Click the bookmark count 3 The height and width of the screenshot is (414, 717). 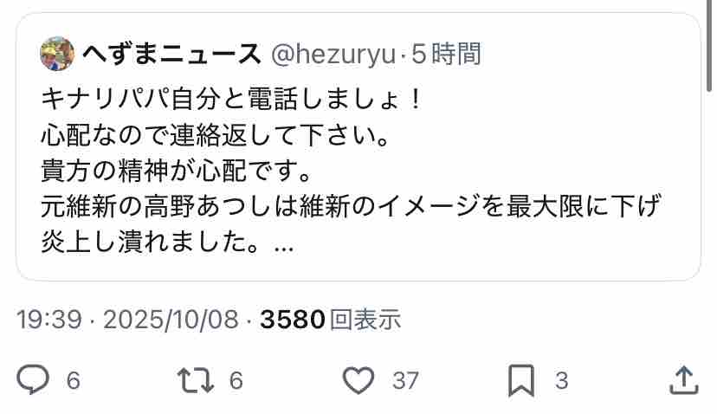[x=562, y=380]
